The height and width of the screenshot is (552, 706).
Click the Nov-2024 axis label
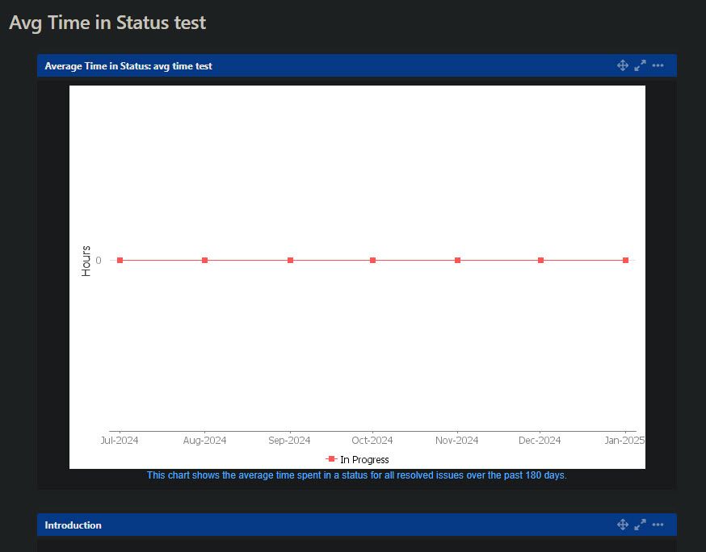click(456, 440)
